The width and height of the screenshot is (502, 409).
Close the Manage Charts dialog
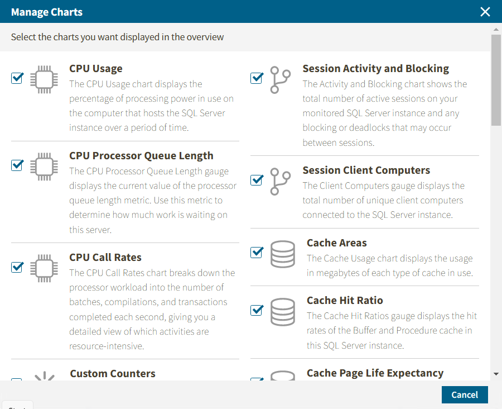[485, 12]
